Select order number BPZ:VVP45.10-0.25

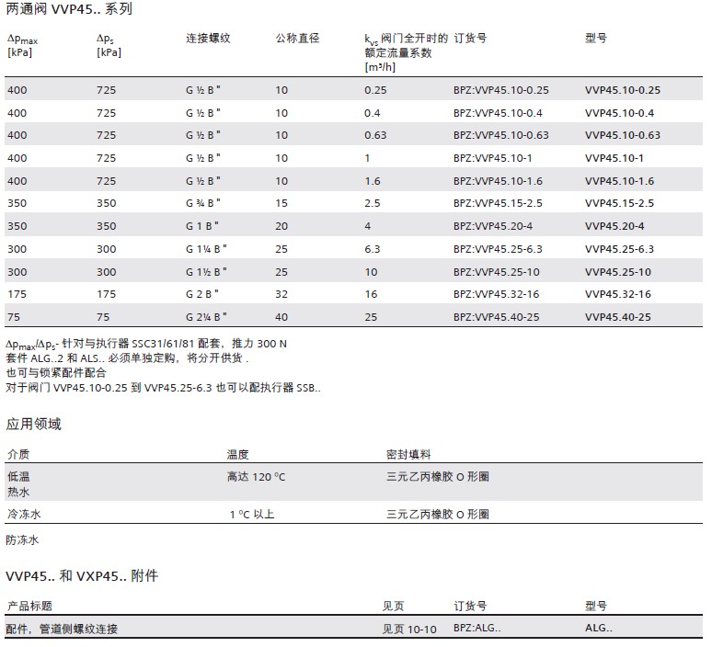click(500, 90)
